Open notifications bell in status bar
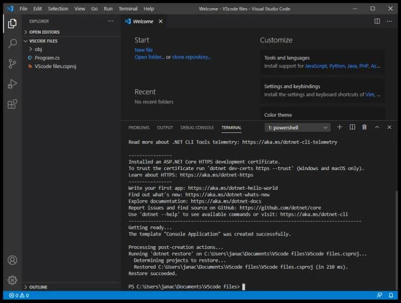 (x=391, y=295)
